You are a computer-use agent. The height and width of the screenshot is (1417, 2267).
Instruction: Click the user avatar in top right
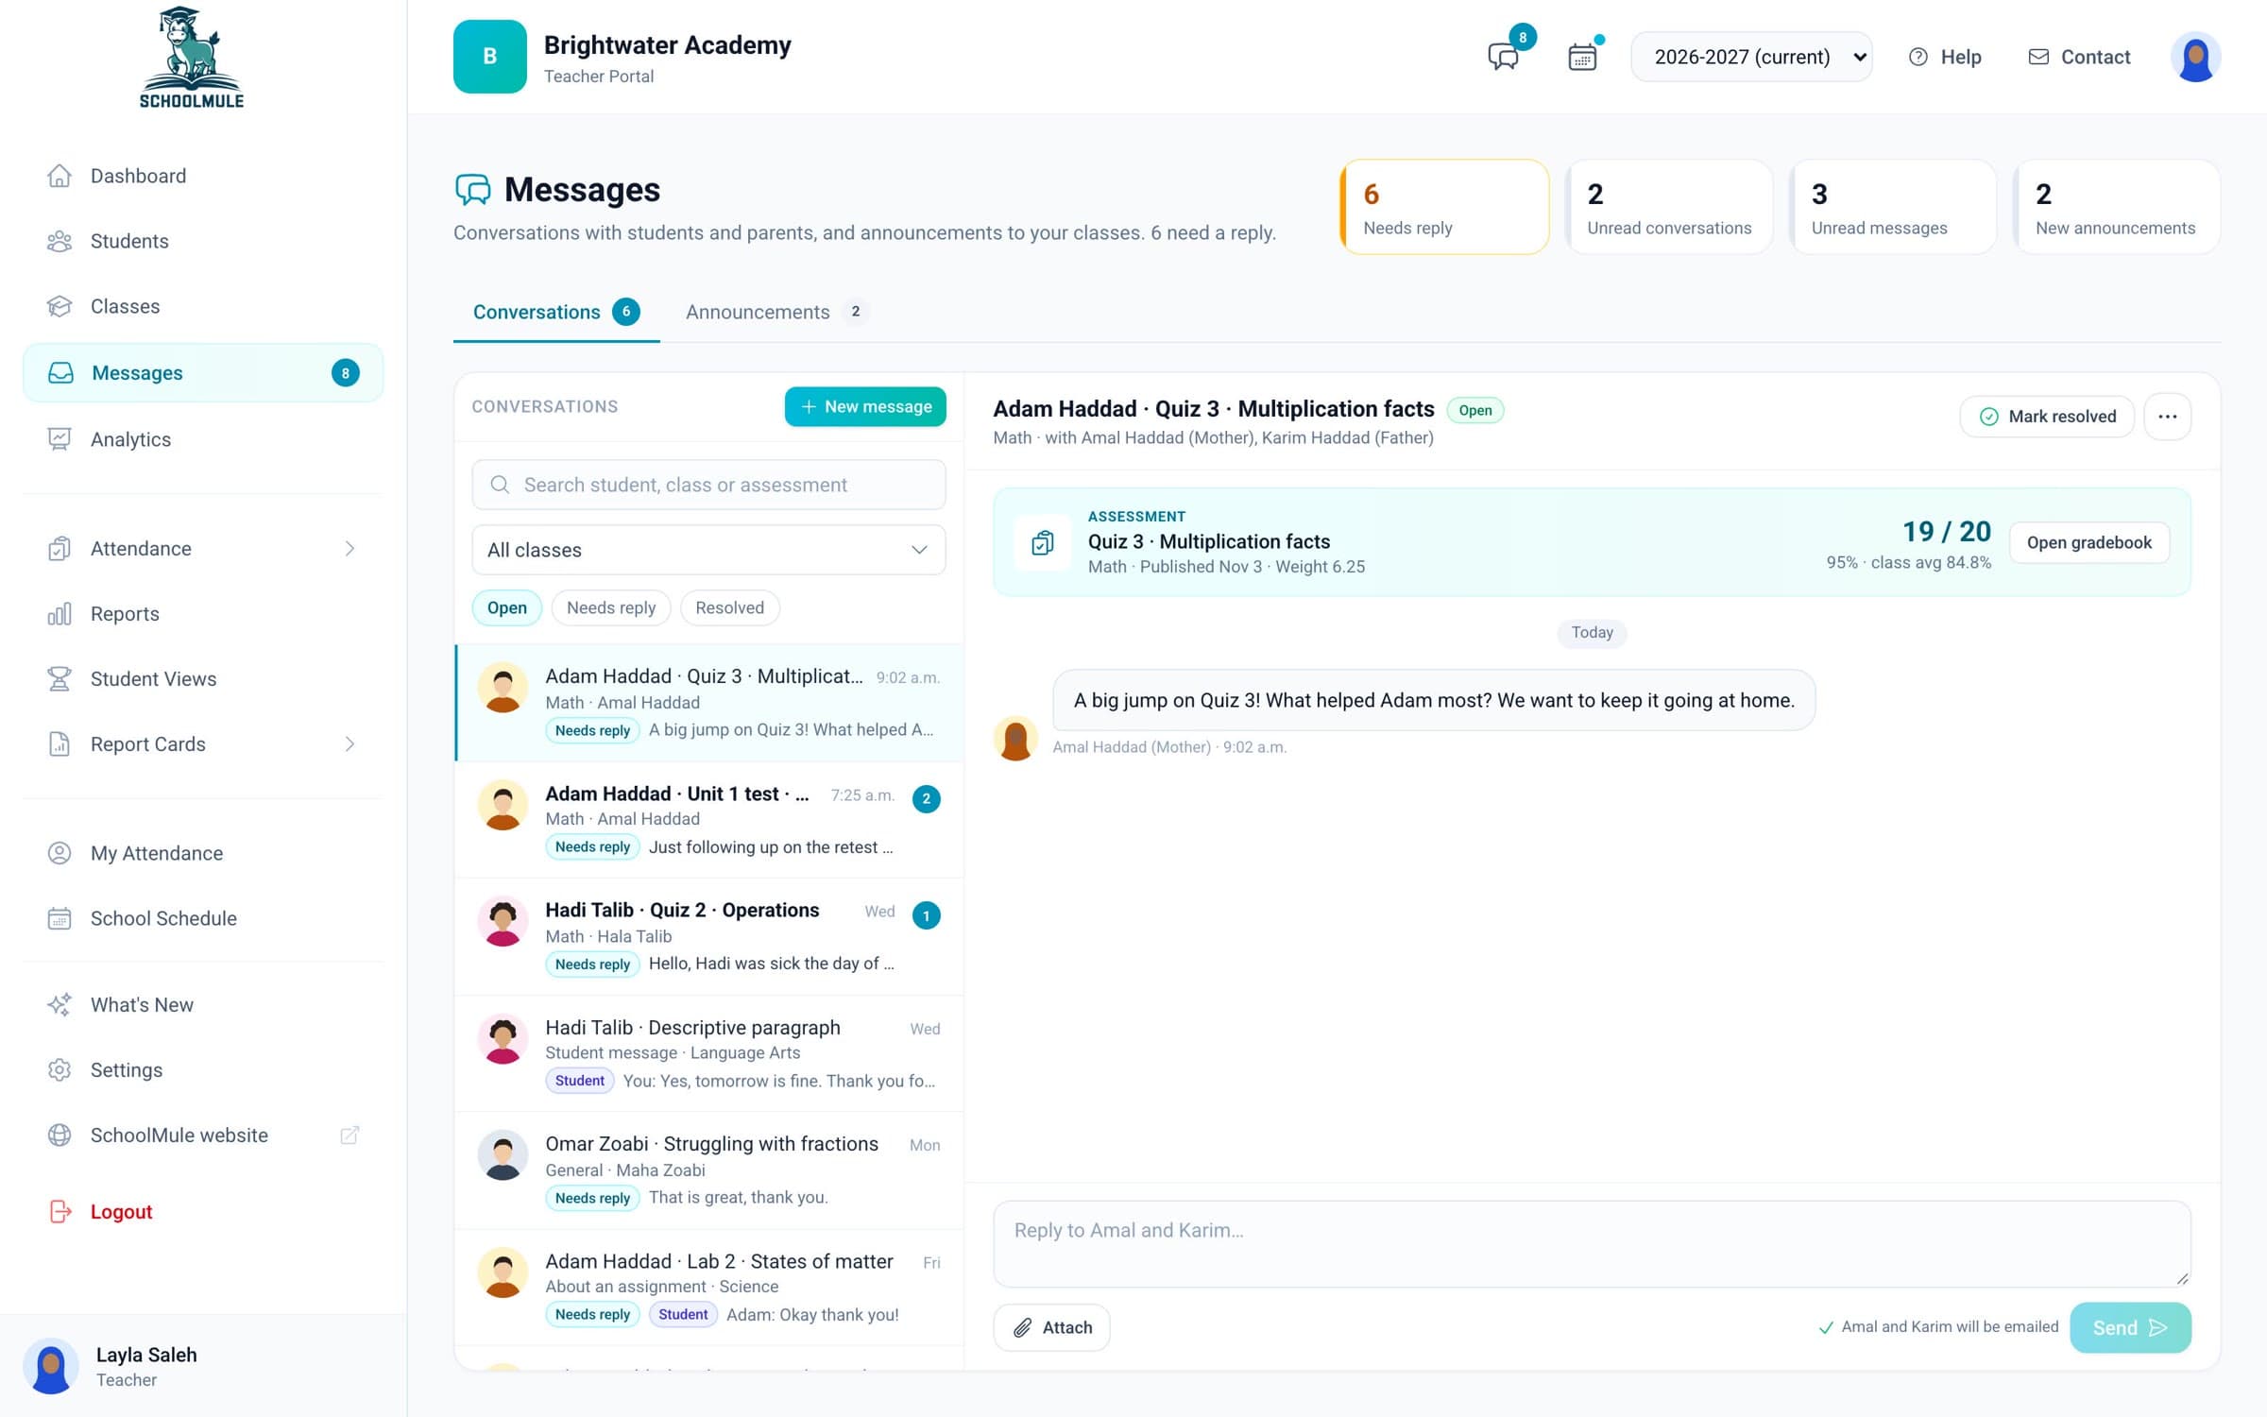(2195, 57)
